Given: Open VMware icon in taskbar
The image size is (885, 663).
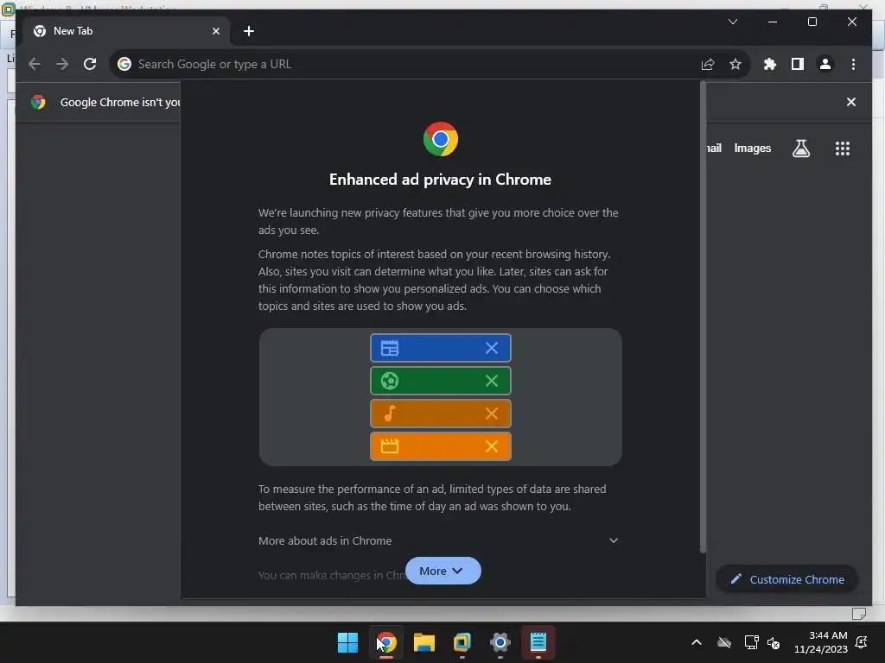Looking at the screenshot, I should (x=462, y=642).
